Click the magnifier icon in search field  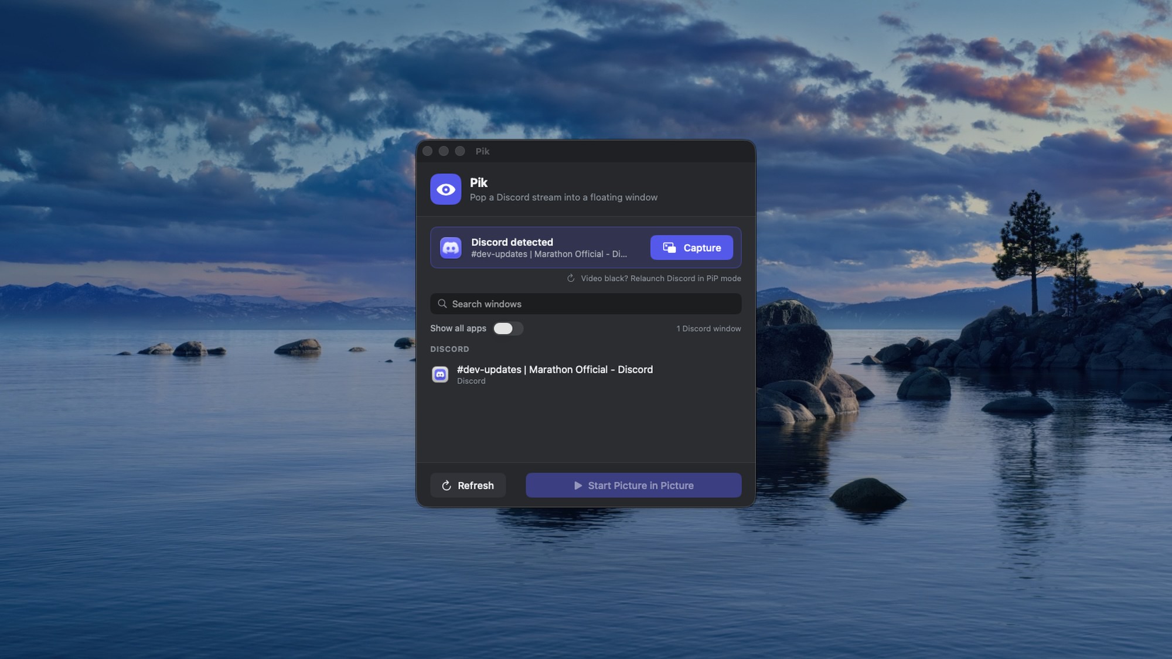point(442,304)
